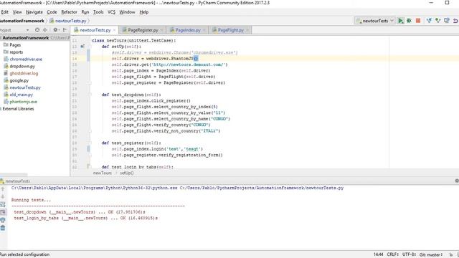Close the PageRegister.py tab

click(162, 30)
